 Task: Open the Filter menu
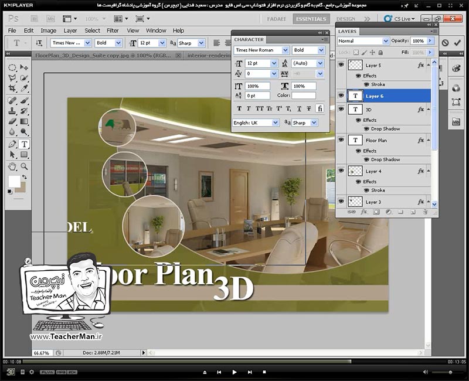tap(113, 30)
